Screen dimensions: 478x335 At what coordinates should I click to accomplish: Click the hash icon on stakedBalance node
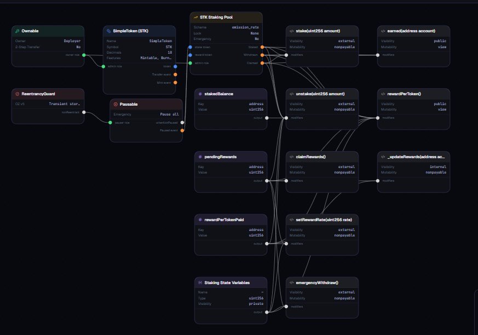click(200, 94)
